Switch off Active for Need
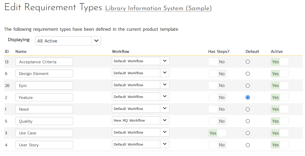305x156 pixels. (x=280, y=109)
